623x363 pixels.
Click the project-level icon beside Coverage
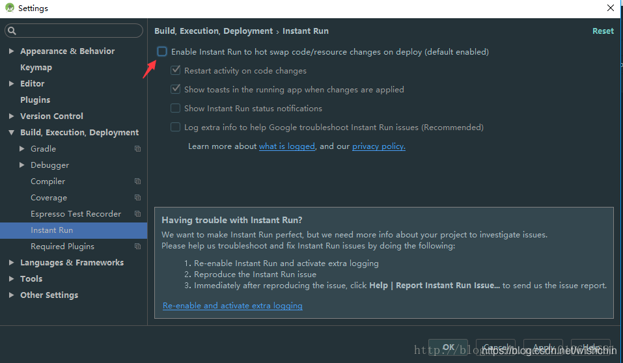137,197
